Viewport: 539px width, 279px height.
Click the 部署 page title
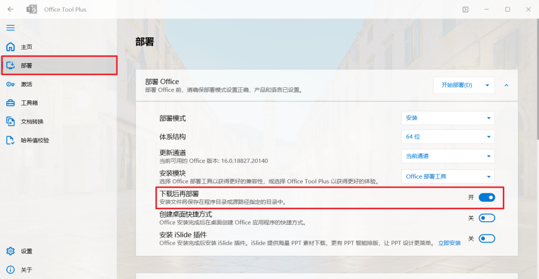pyautogui.click(x=145, y=42)
